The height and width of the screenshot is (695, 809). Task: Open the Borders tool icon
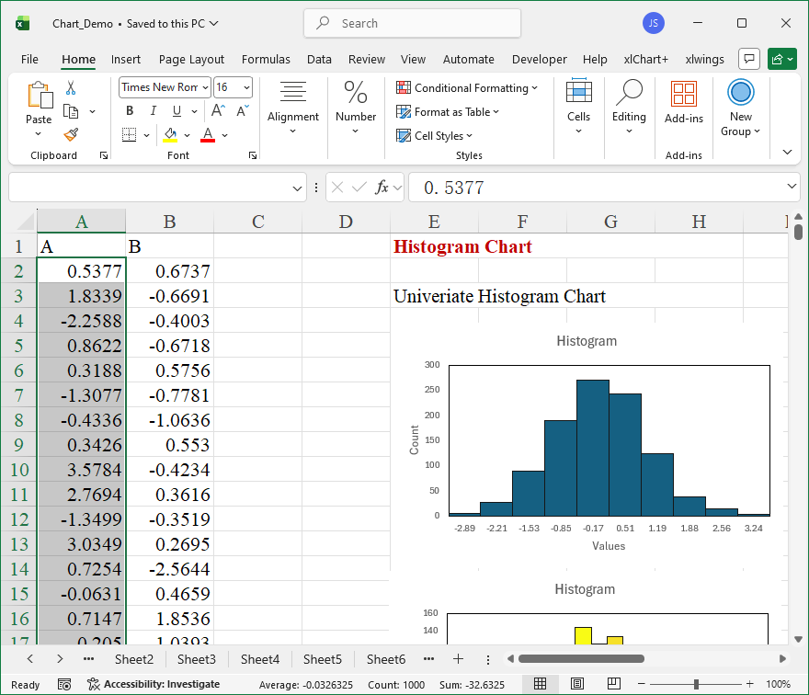tap(129, 135)
